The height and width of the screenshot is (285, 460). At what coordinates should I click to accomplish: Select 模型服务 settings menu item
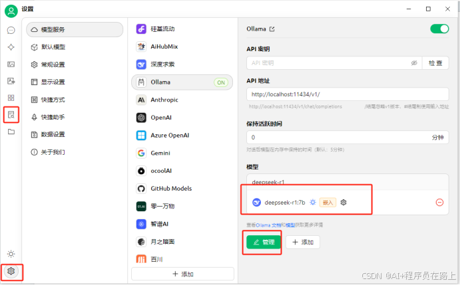(x=75, y=30)
